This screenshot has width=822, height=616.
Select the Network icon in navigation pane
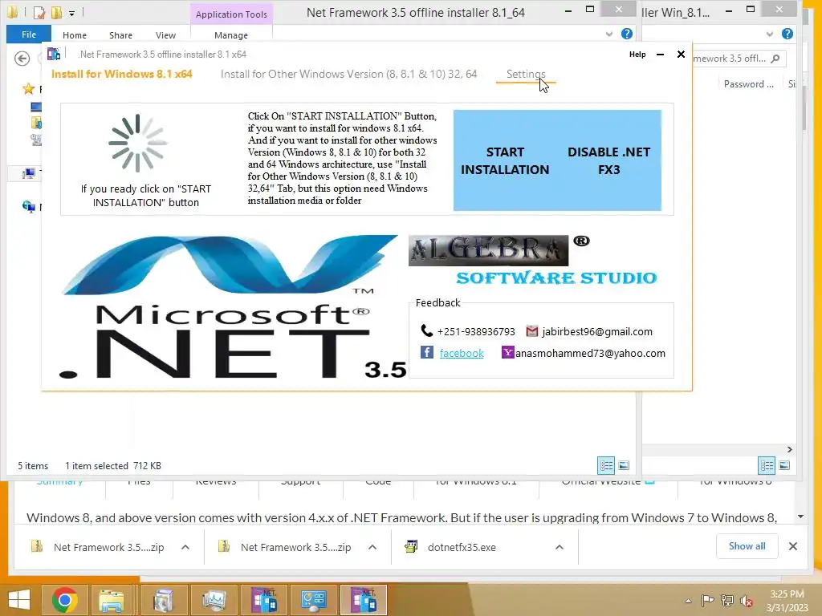29,206
